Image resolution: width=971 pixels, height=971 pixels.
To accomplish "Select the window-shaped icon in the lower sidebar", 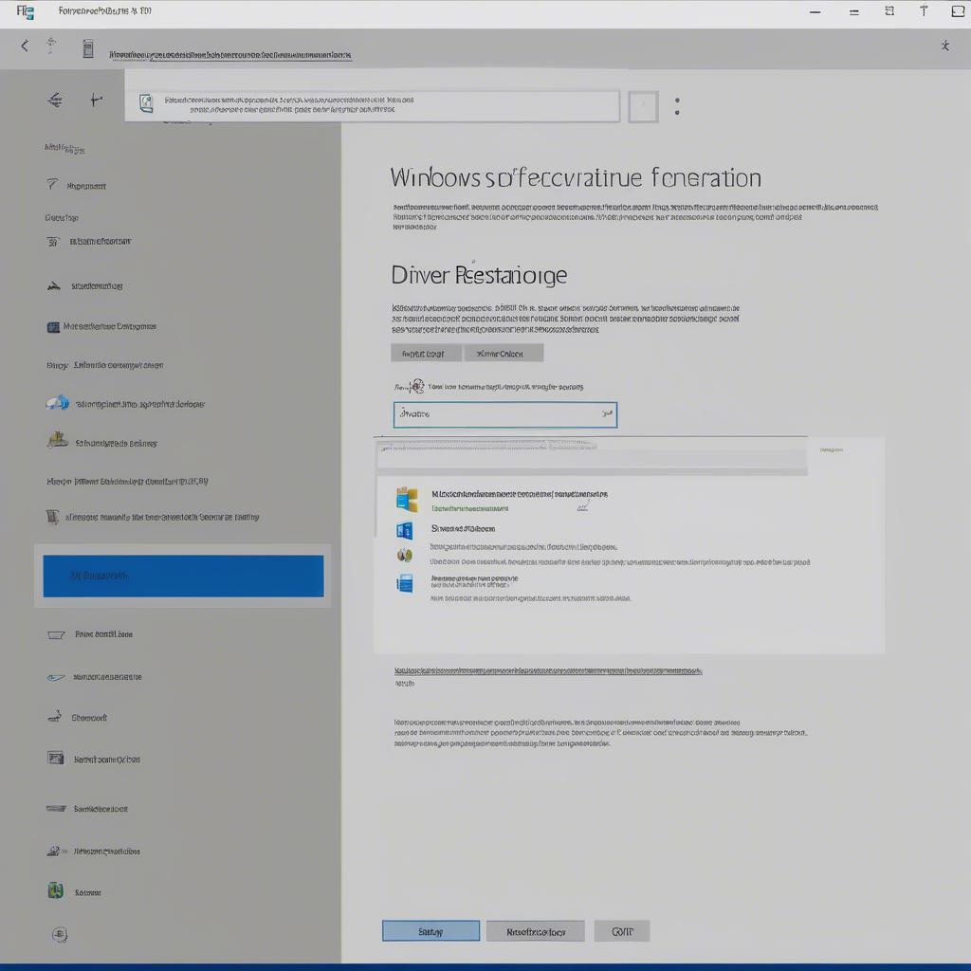I will (x=56, y=758).
